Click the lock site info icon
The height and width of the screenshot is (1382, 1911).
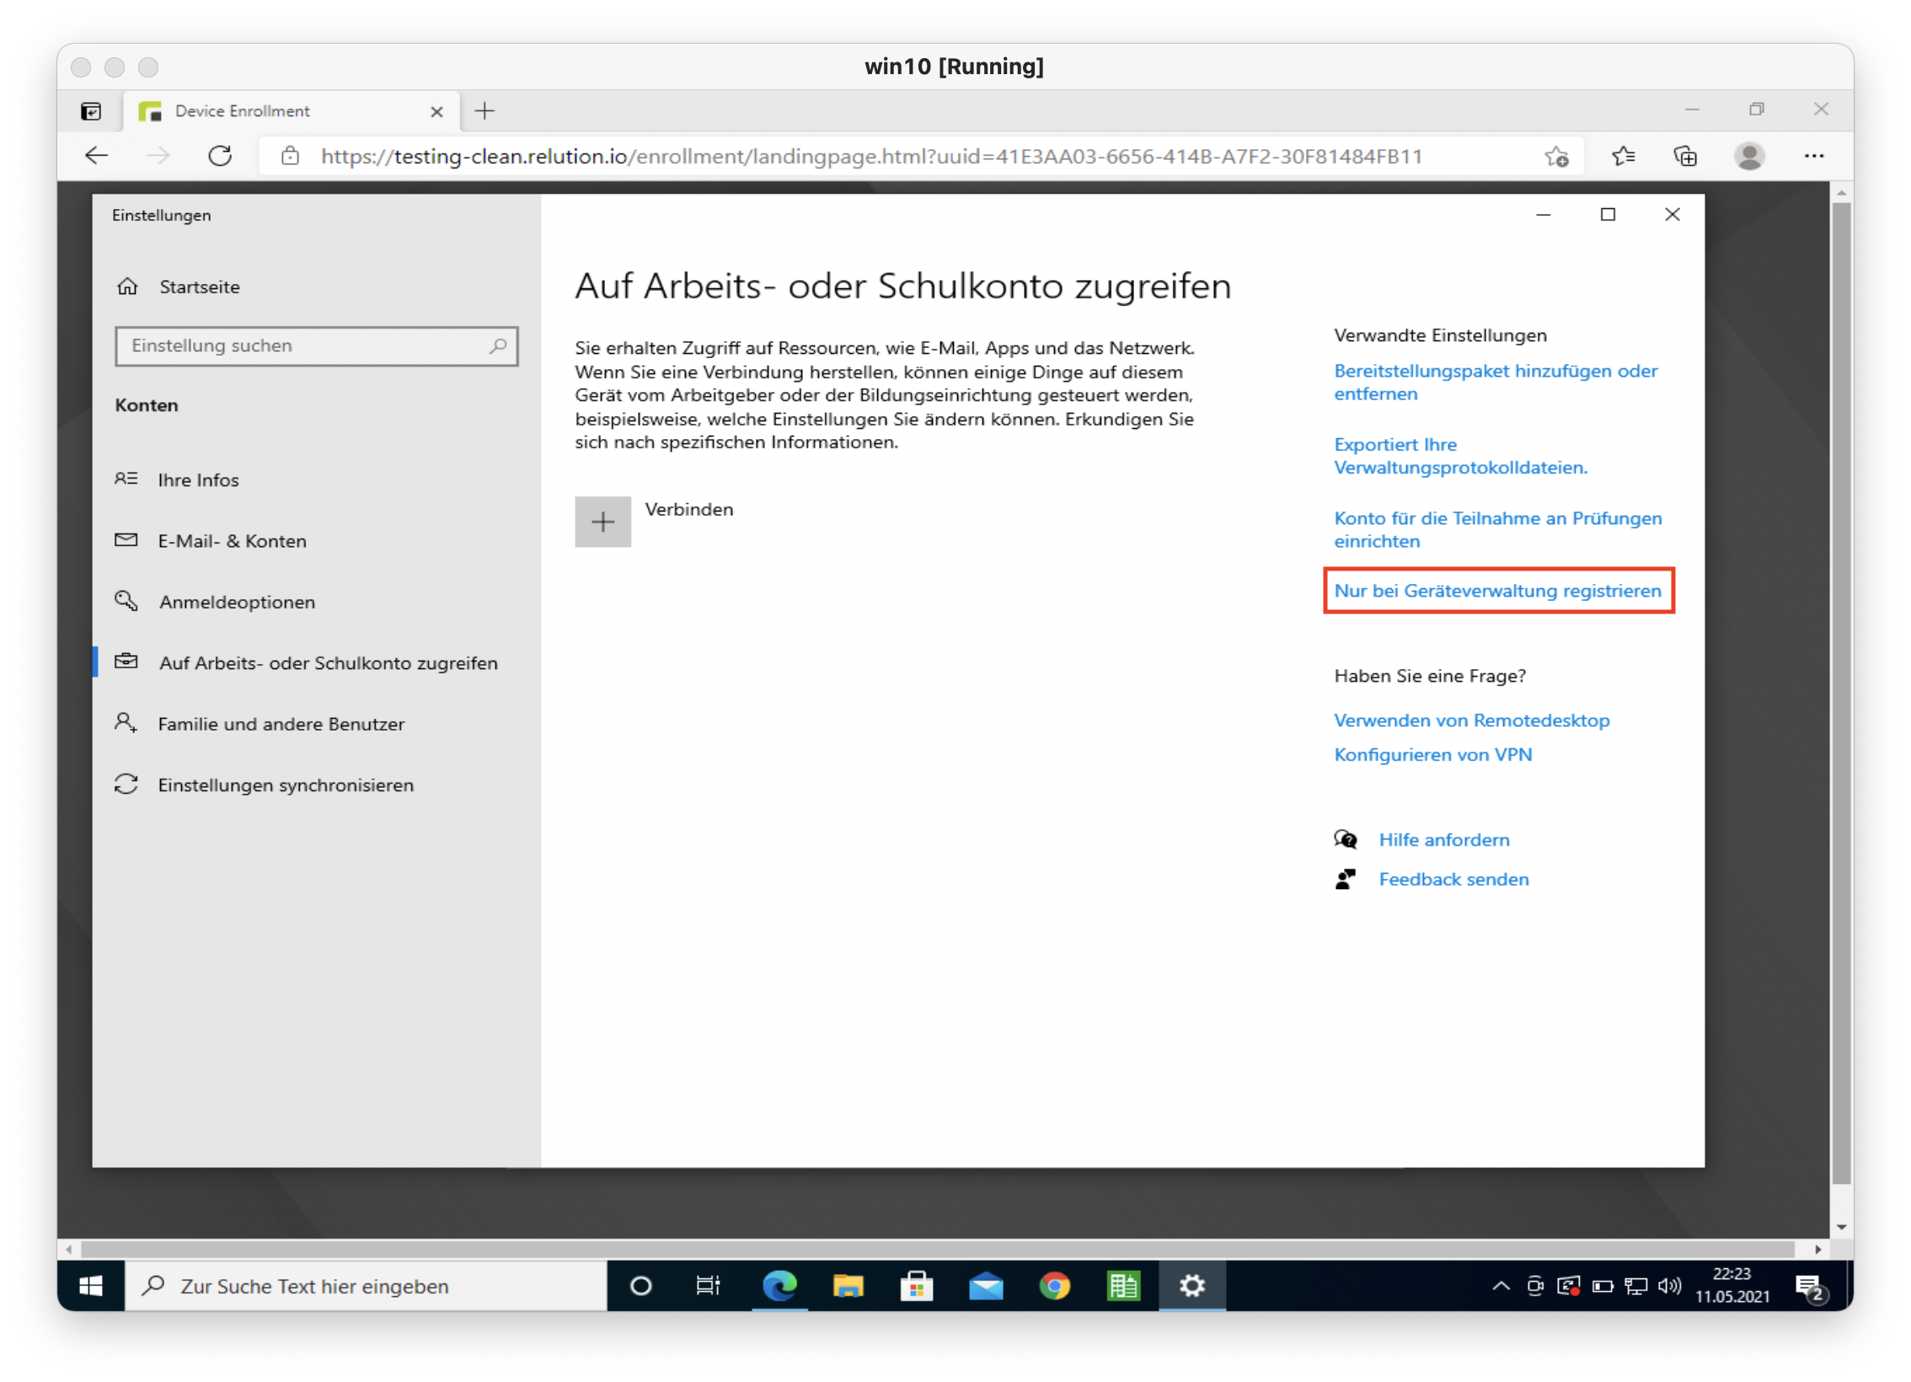click(x=291, y=156)
